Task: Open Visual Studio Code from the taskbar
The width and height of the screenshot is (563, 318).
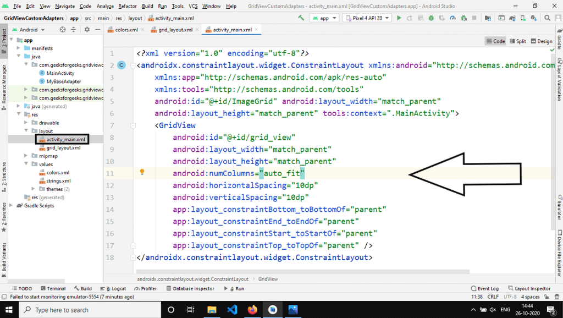Action: [231, 310]
